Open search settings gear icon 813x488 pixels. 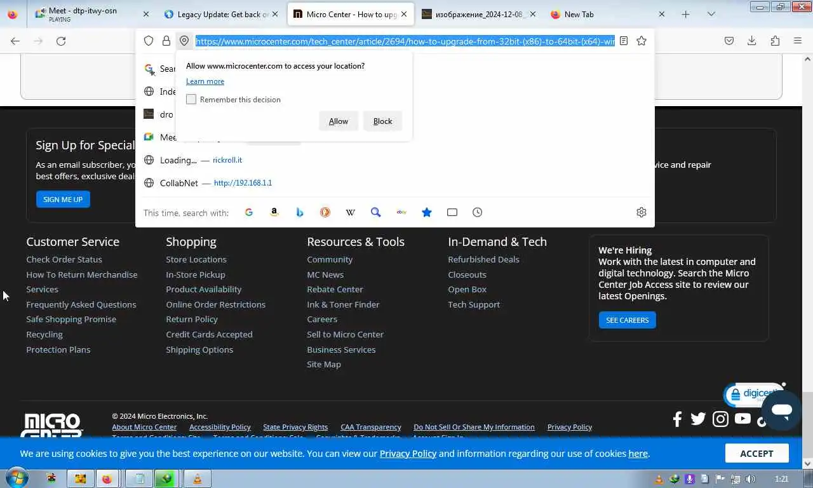pyautogui.click(x=642, y=212)
